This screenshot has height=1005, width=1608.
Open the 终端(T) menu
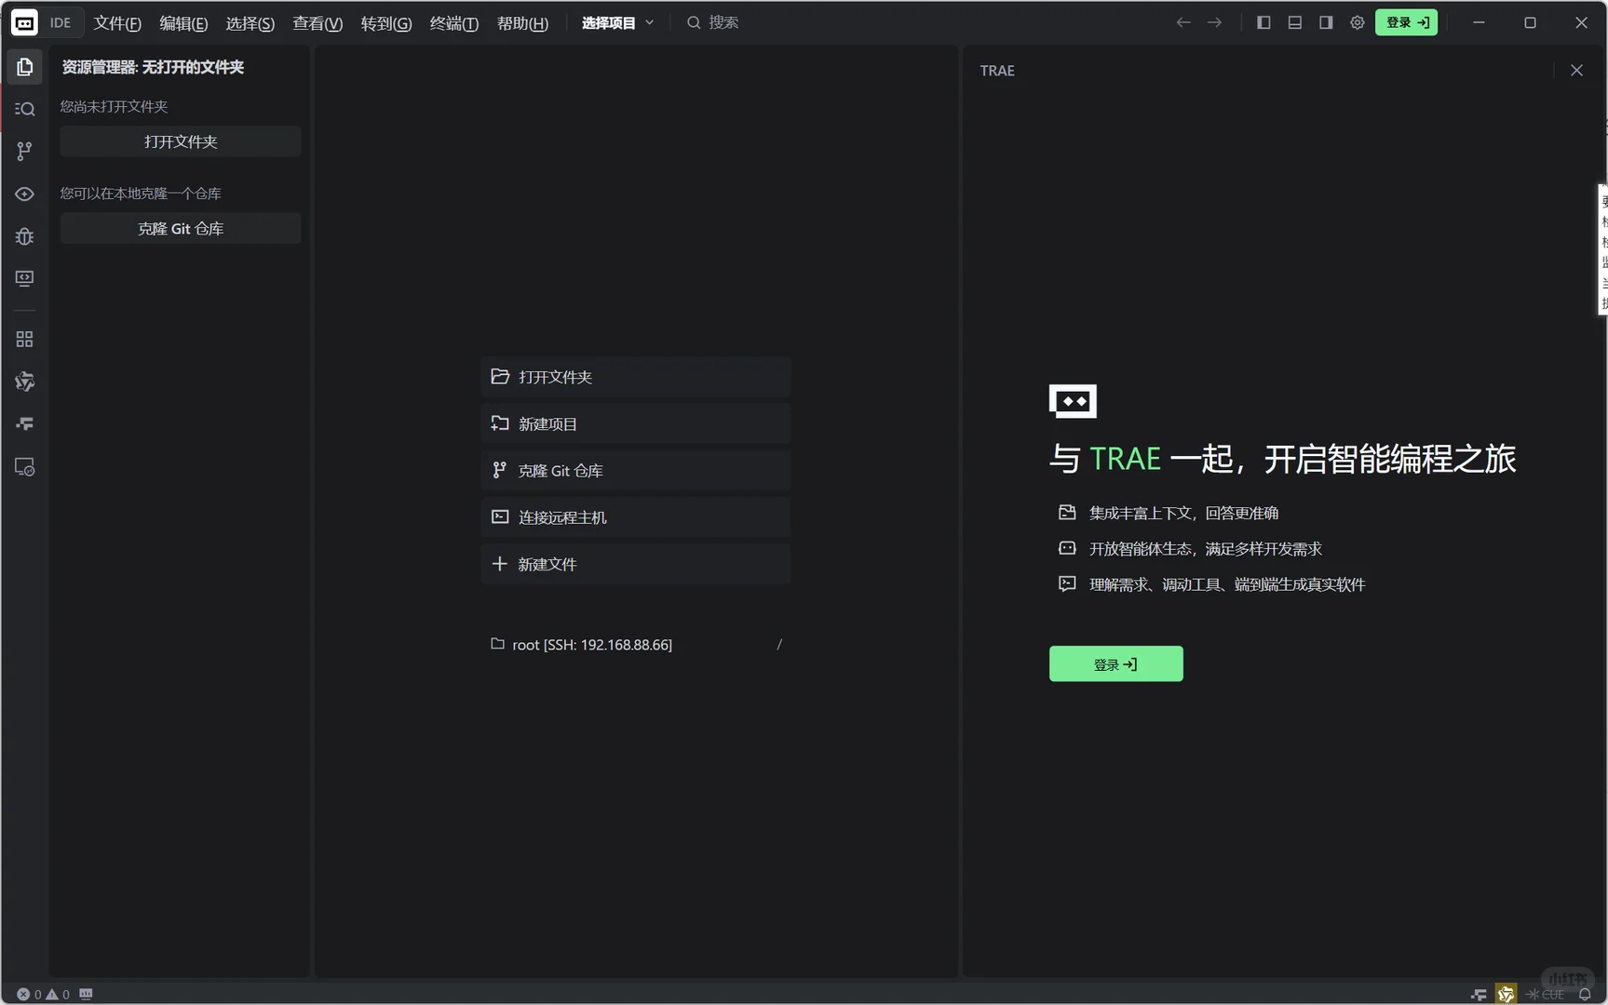[454, 23]
